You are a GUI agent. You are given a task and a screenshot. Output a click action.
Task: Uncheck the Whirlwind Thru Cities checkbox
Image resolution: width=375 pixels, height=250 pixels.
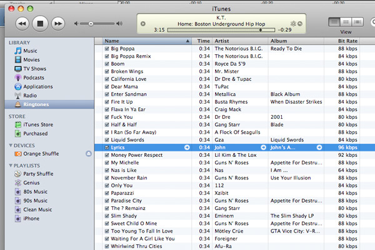click(x=107, y=246)
